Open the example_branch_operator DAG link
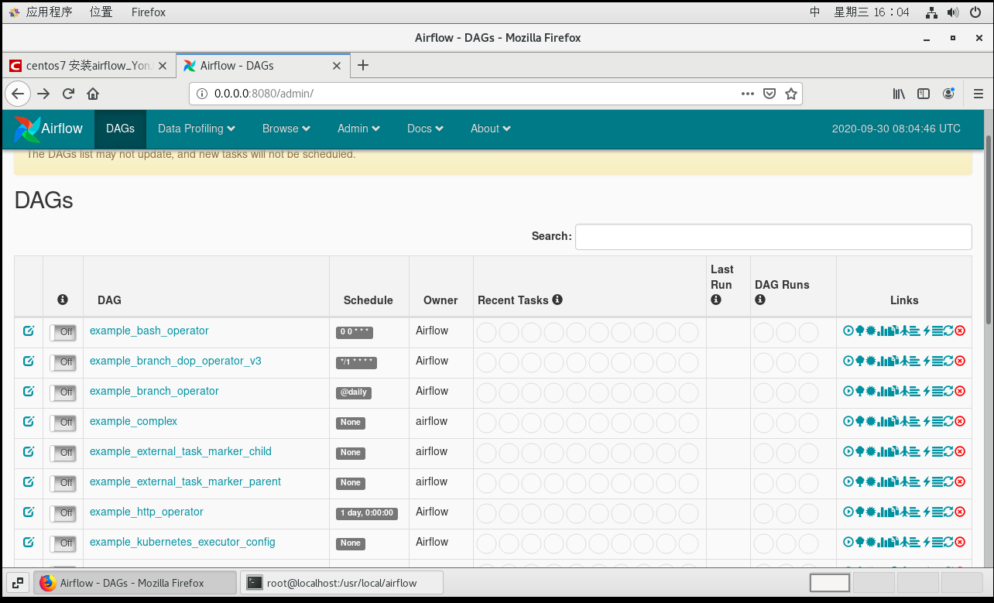The height and width of the screenshot is (603, 994). click(x=154, y=391)
